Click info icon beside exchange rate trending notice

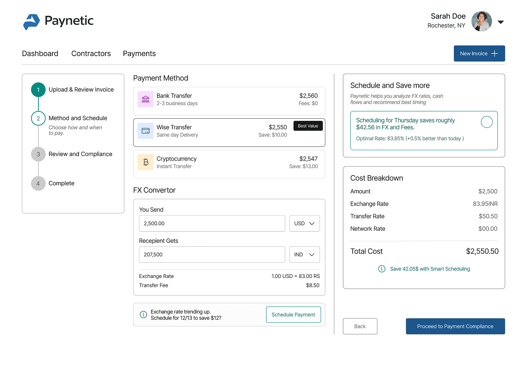tap(143, 315)
